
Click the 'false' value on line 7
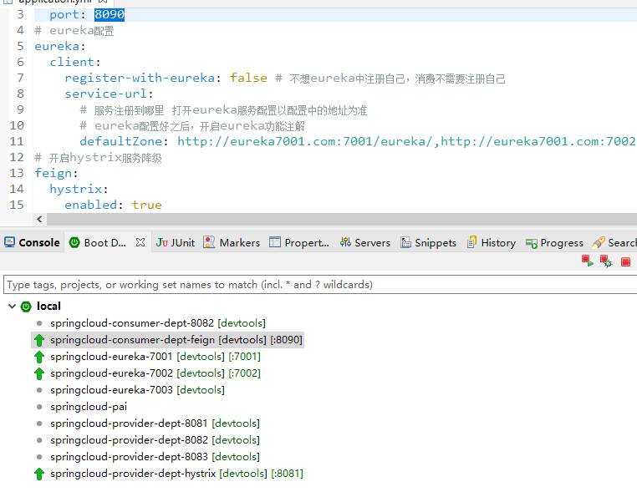tap(248, 78)
